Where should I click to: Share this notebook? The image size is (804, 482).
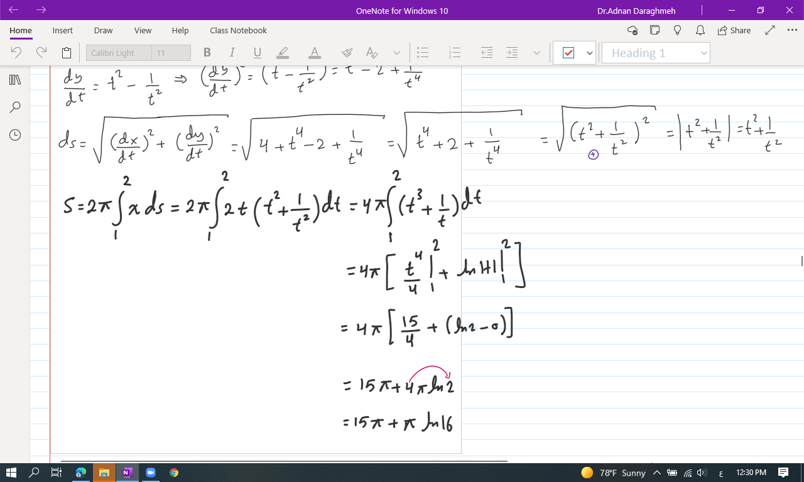pos(734,30)
